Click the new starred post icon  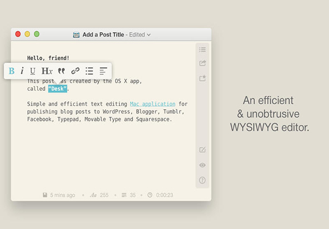tap(202, 78)
